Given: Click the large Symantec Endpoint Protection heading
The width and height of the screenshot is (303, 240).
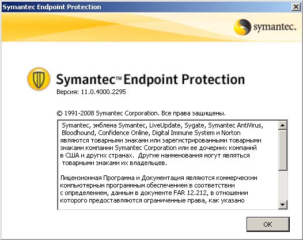Looking at the screenshot, I should [x=150, y=80].
